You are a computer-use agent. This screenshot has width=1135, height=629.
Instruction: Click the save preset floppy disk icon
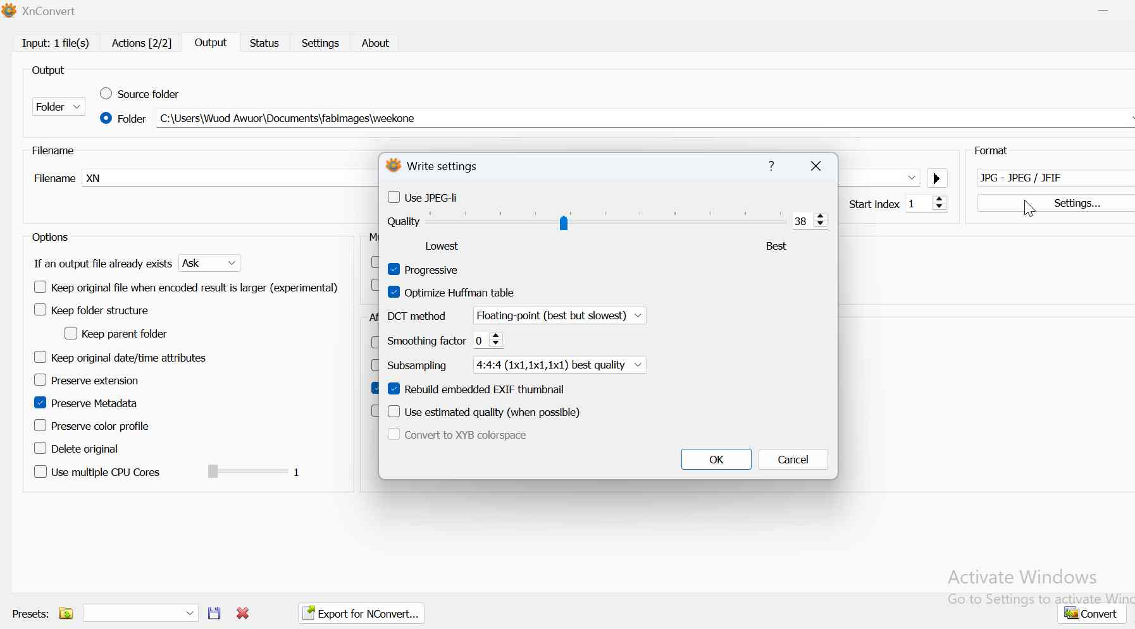pos(214,613)
